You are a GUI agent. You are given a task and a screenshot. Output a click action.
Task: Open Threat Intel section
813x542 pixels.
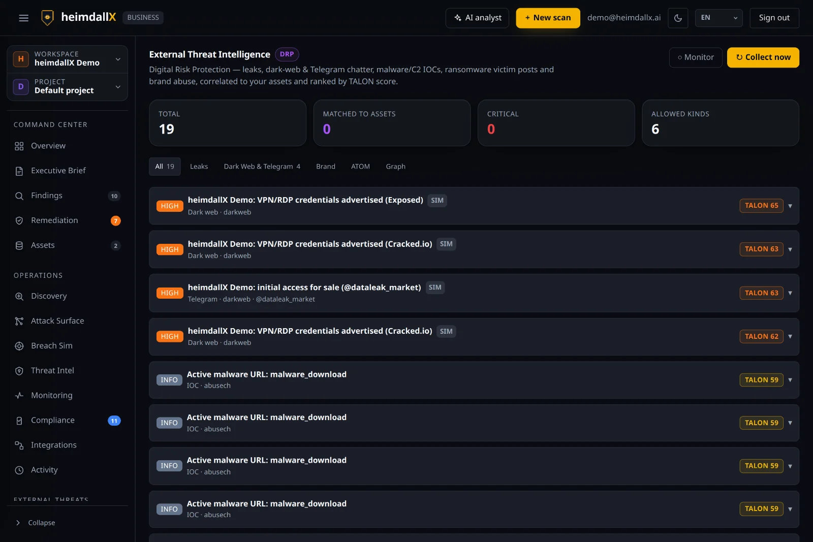tap(67, 371)
